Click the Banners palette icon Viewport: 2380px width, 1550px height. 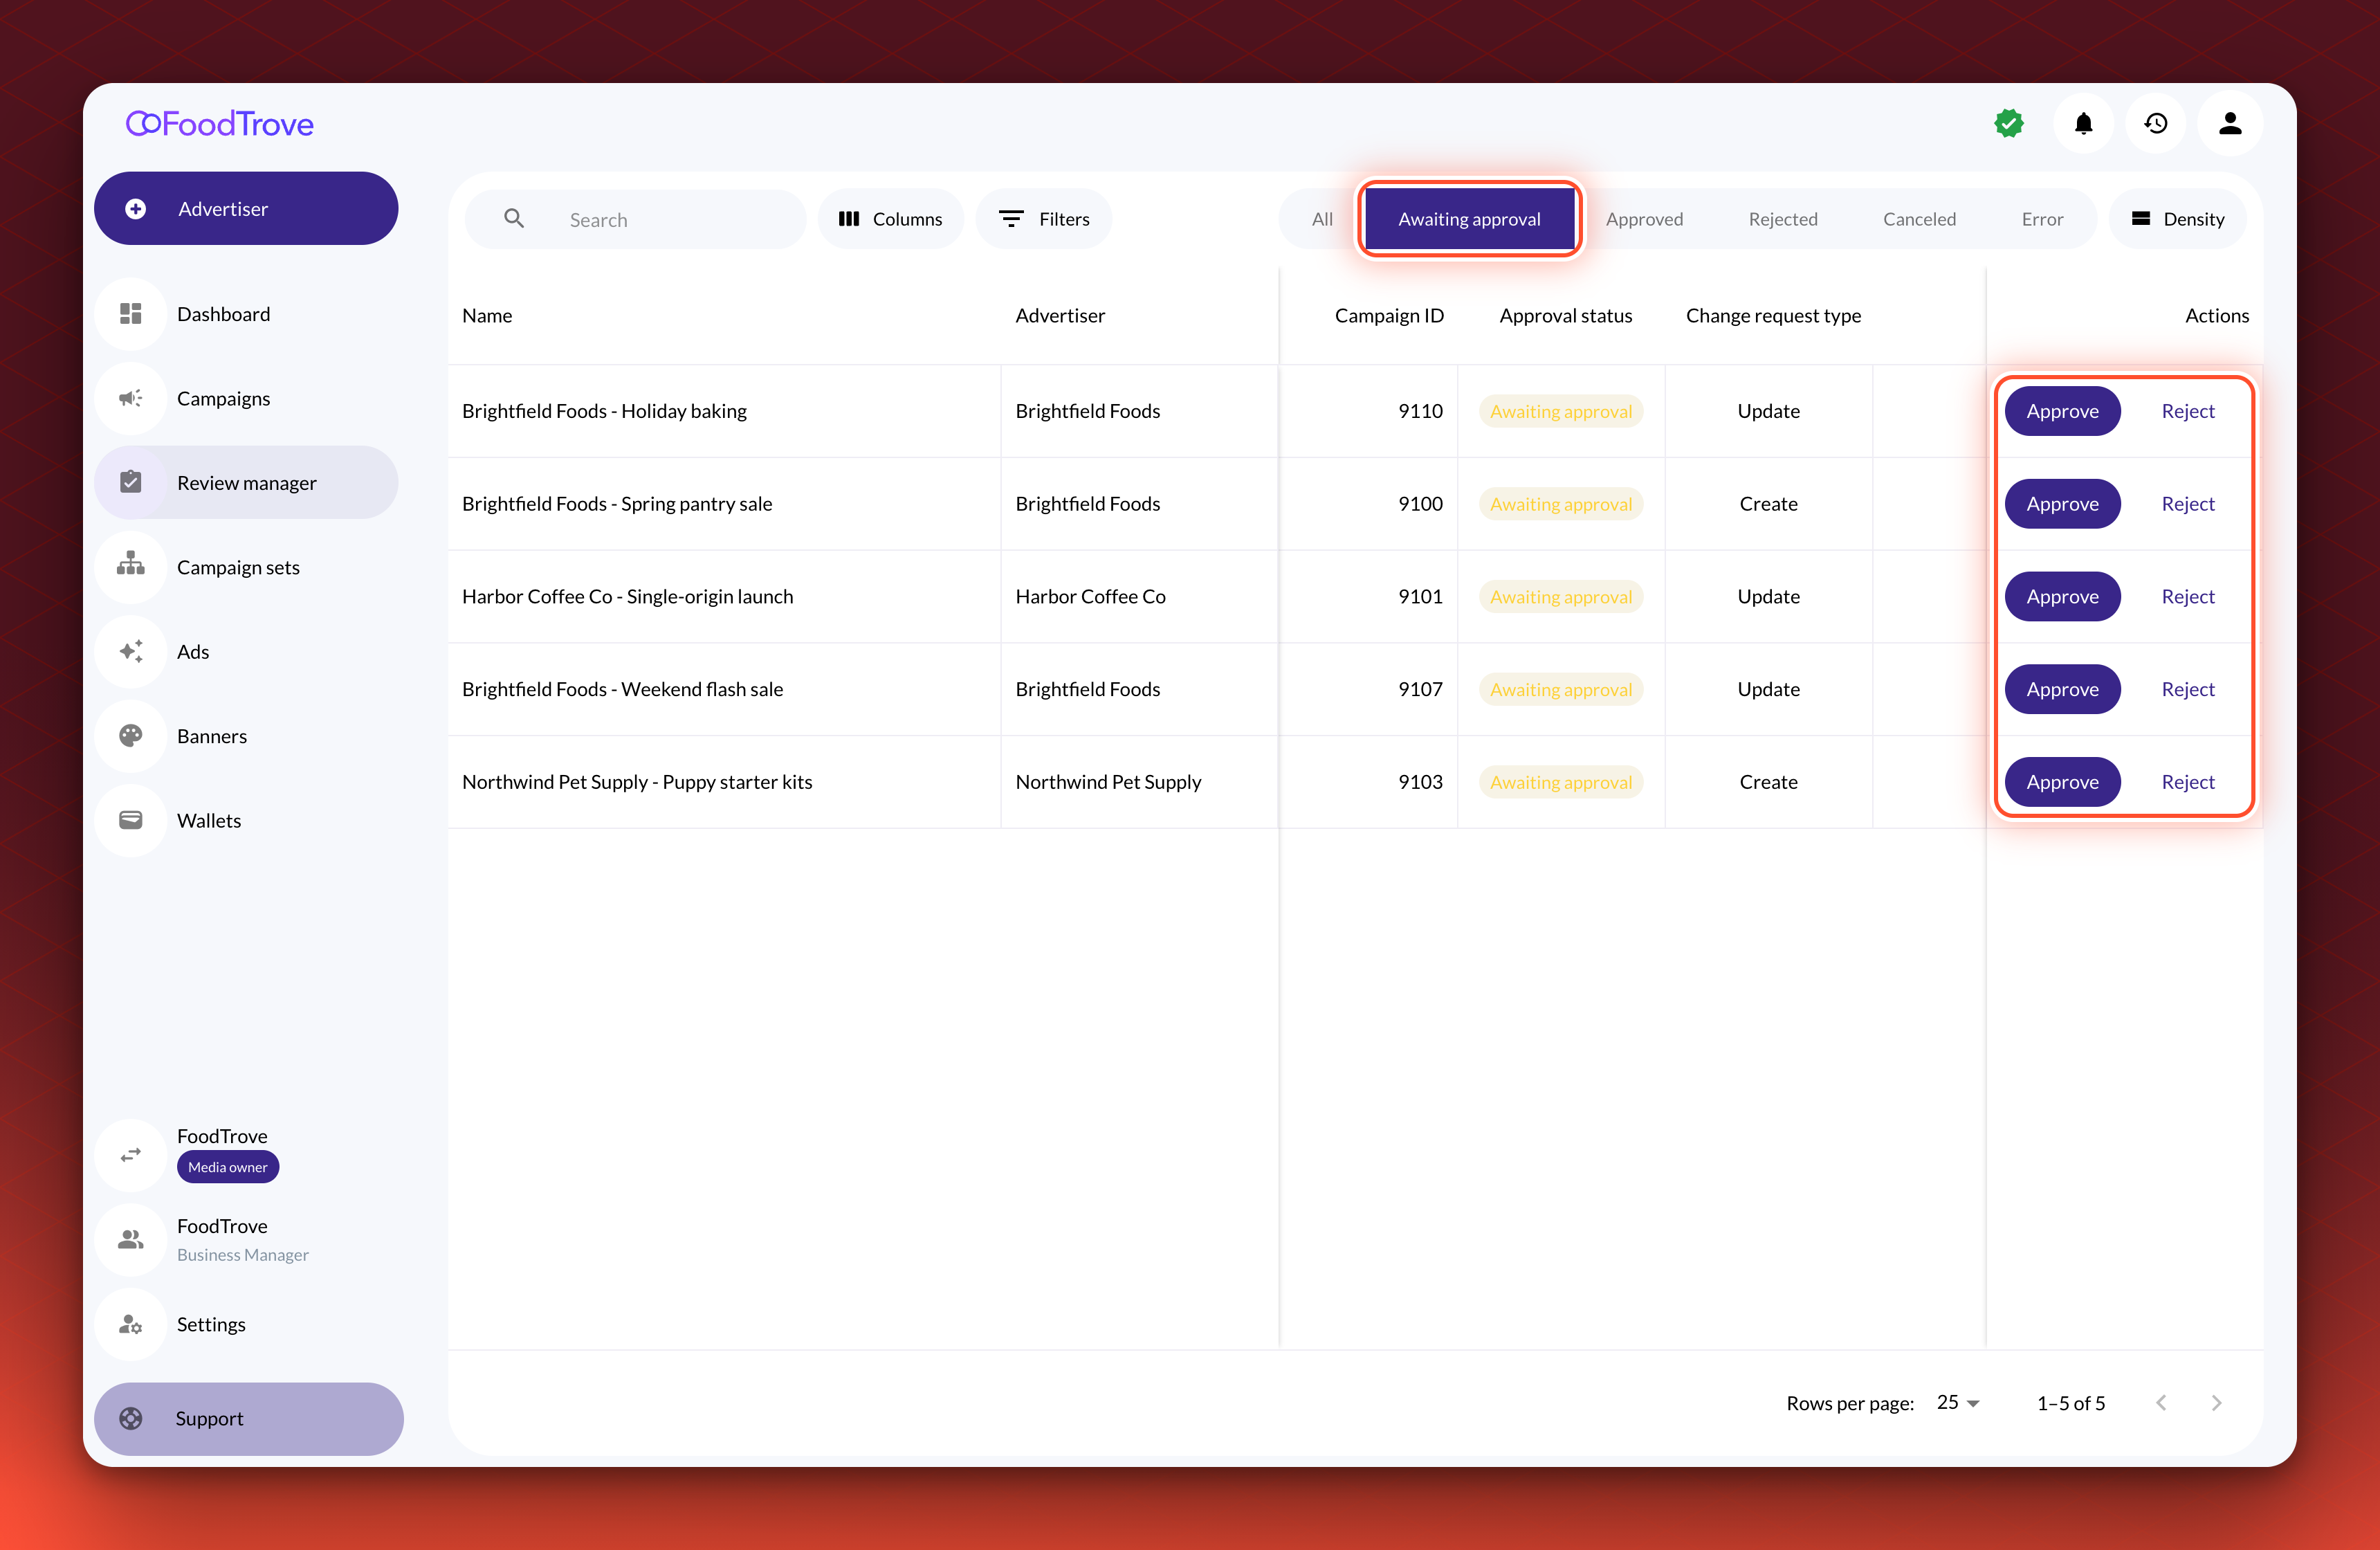point(130,735)
